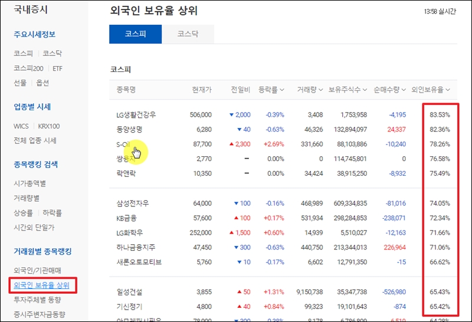The height and width of the screenshot is (322, 472).
Task: Open stock LG화학우
Action: pyautogui.click(x=130, y=233)
